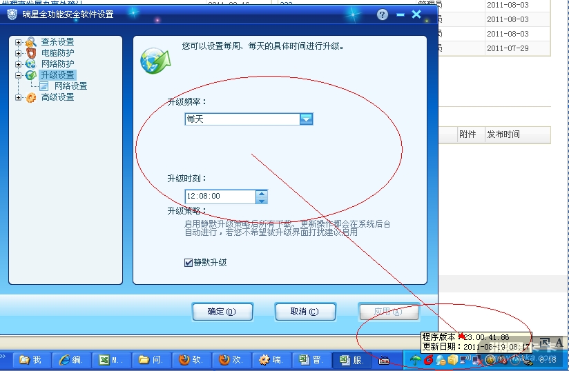The width and height of the screenshot is (569, 371).
Task: Click the 升级频率 label text
Action: [x=187, y=102]
